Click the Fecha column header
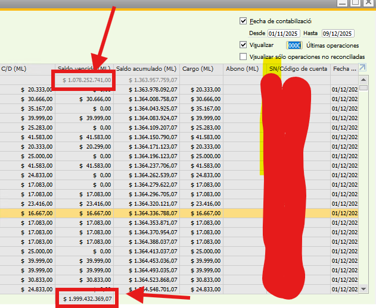 (x=344, y=69)
